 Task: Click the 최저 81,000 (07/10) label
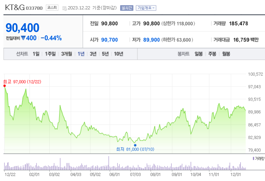[x=135, y=149]
